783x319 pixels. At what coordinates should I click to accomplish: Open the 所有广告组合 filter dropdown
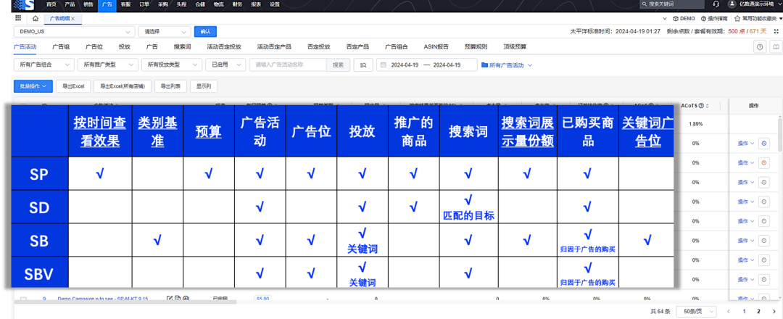[x=44, y=65]
